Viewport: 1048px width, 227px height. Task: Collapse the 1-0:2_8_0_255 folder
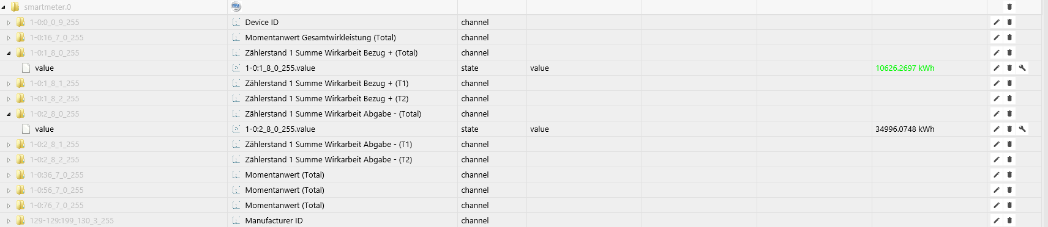tap(9, 114)
